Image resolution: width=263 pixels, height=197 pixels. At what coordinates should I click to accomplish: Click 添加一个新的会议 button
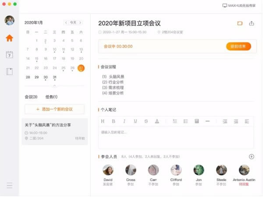point(54,109)
